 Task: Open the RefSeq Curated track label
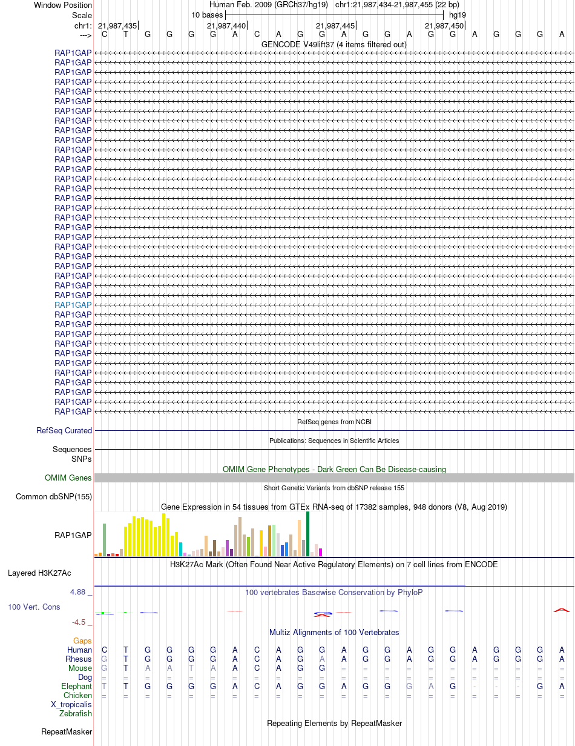[x=64, y=430]
